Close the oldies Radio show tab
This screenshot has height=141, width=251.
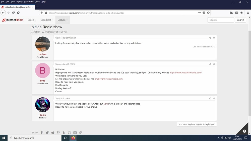[32, 7]
